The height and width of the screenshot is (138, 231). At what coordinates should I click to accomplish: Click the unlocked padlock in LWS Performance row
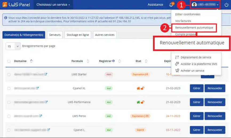pos(142,102)
